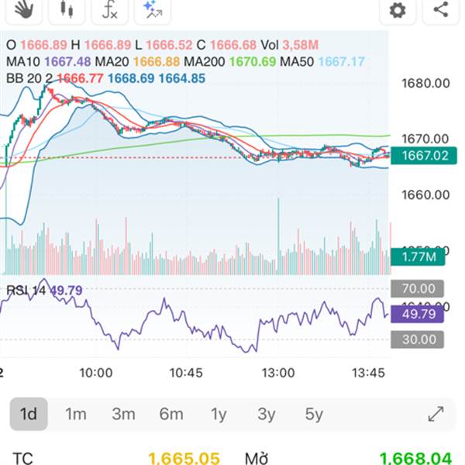Open the indicators function menu
The width and height of the screenshot is (465, 465).
coord(110,9)
